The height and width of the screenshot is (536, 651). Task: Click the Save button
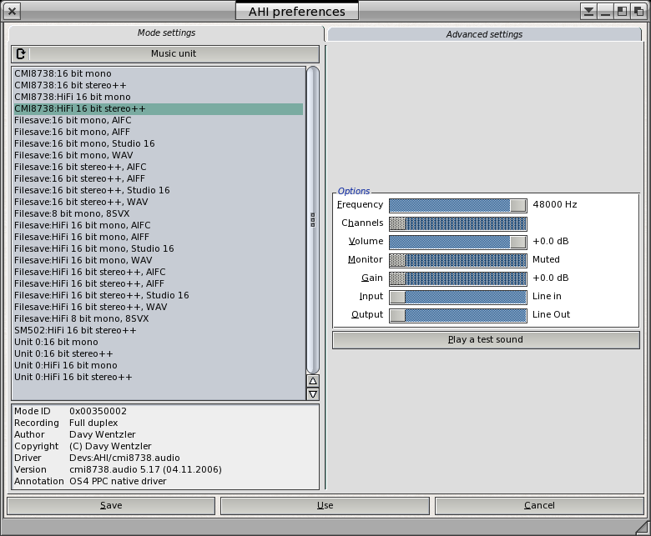[111, 506]
